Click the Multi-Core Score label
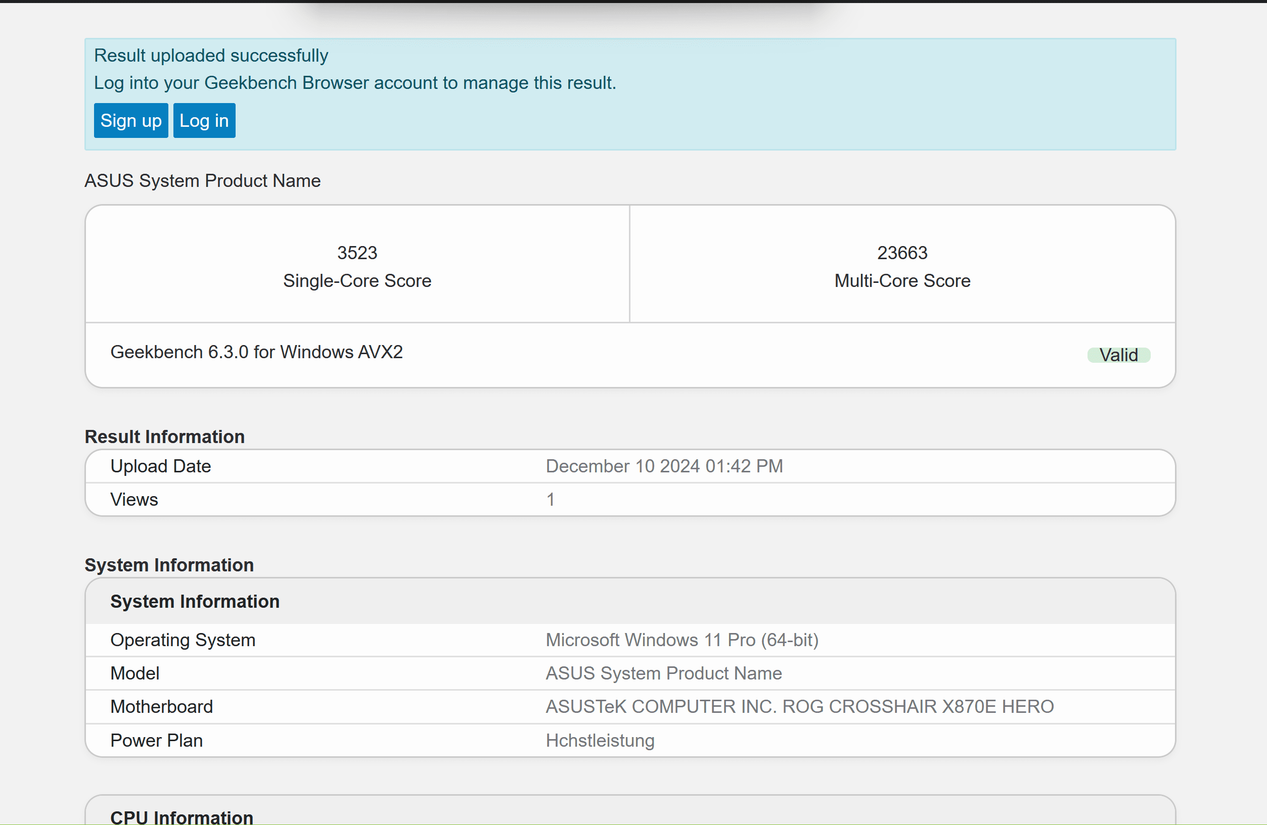 tap(902, 281)
